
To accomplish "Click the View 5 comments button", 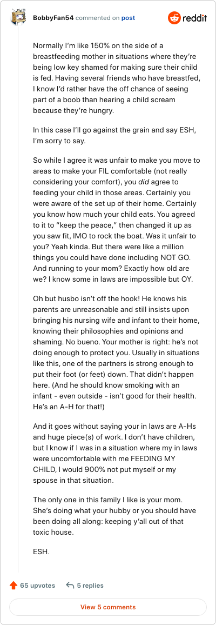I will click(108, 608).
